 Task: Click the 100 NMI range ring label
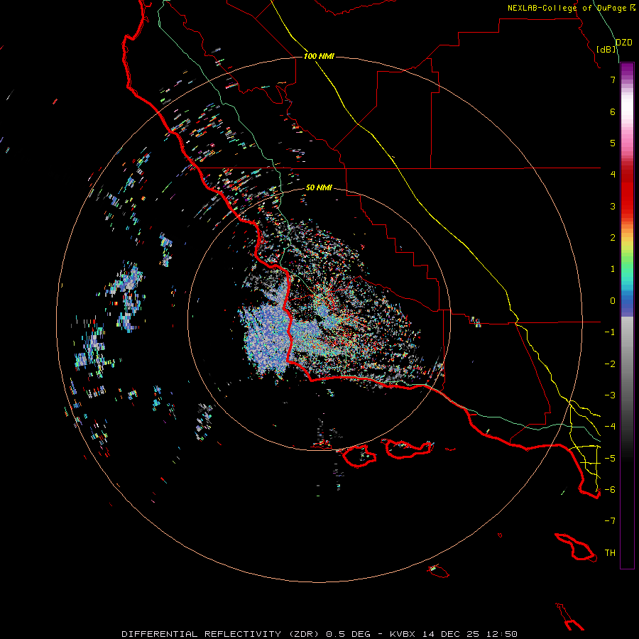[319, 56]
